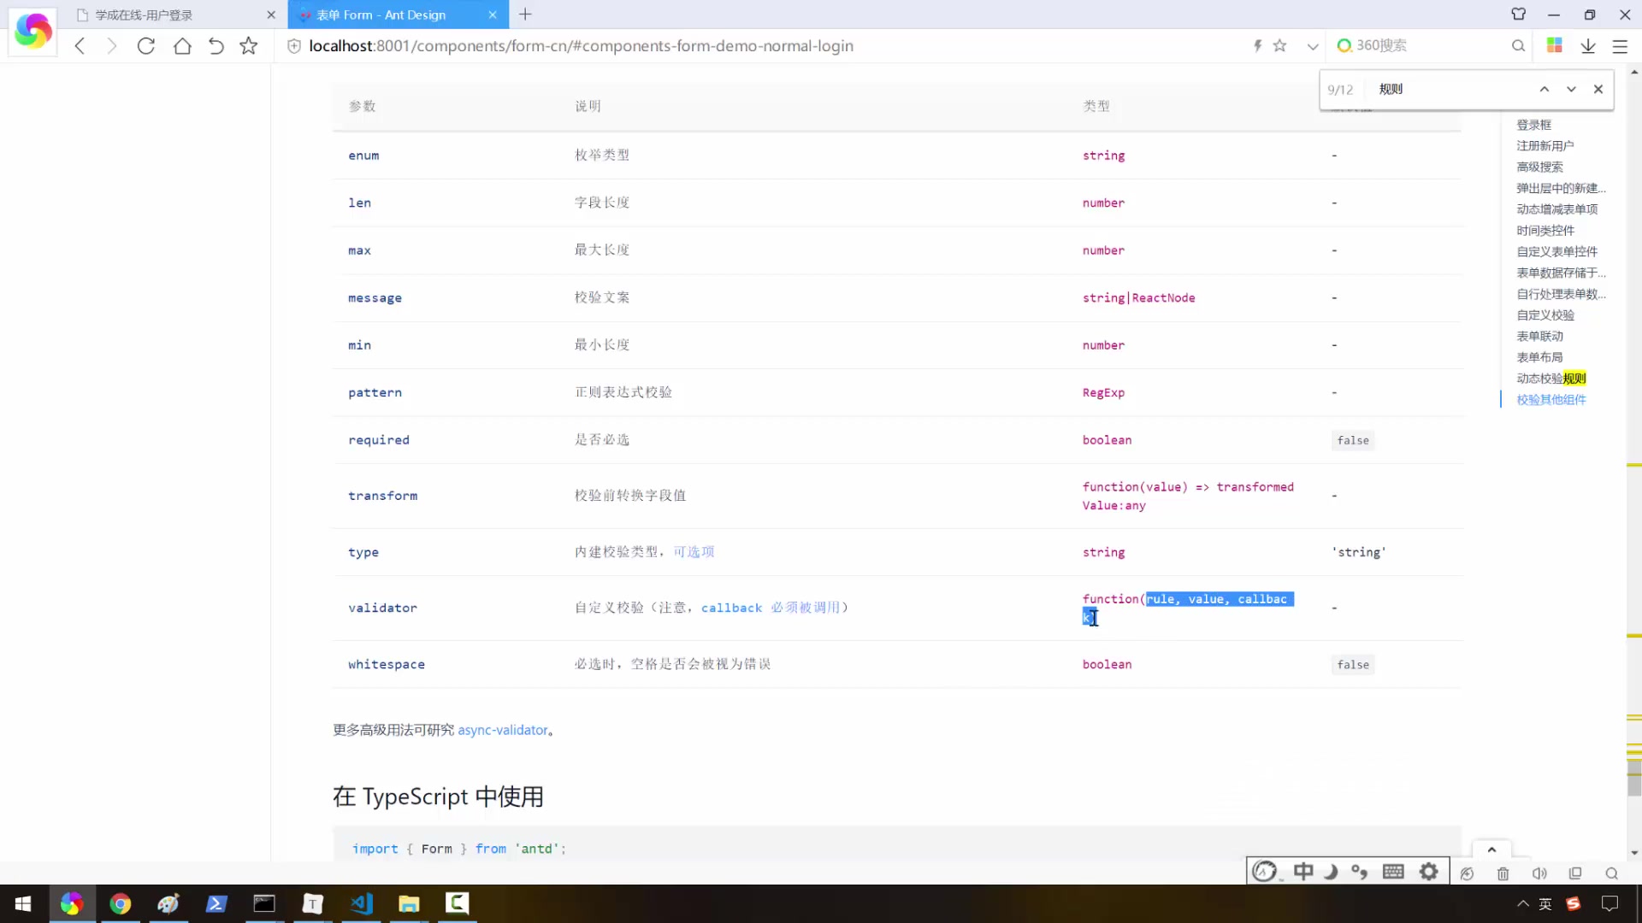Expand the address bar history dropdown

point(1313,46)
